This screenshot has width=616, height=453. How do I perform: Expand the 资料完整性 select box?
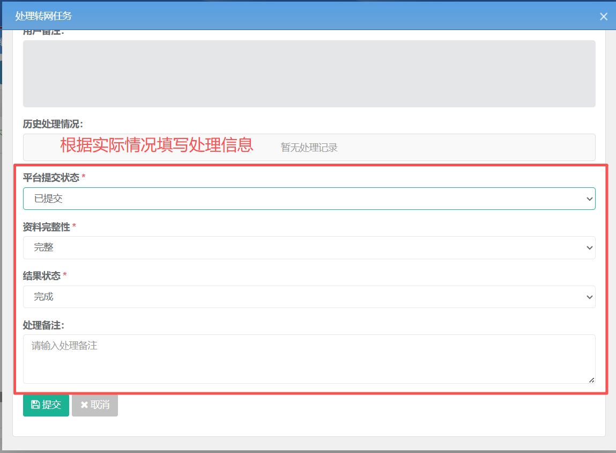[309, 248]
